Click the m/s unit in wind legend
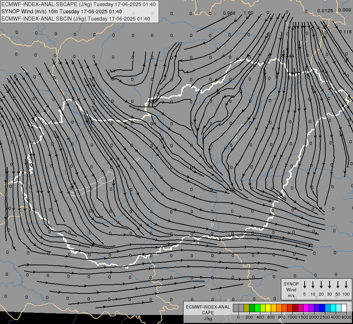353x324 pixels. pyautogui.click(x=291, y=296)
